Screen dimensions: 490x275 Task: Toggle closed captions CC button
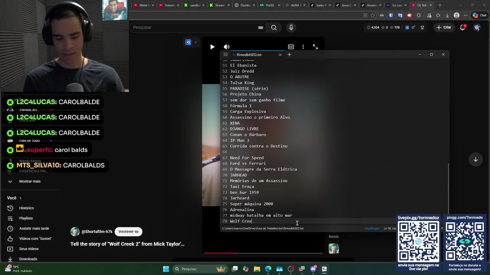(x=291, y=47)
